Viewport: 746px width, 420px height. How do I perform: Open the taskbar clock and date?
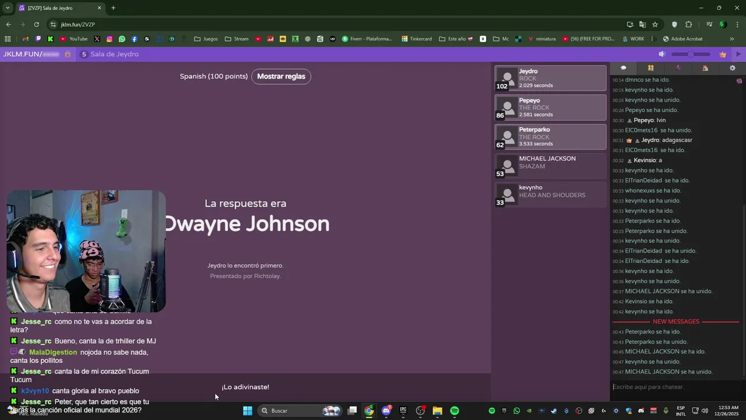pyautogui.click(x=726, y=411)
